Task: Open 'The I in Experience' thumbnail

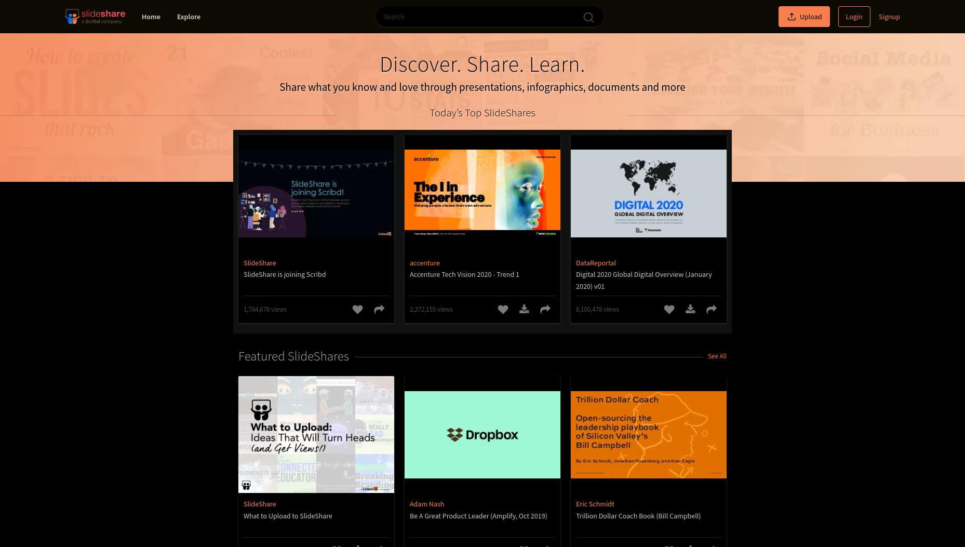Action: pos(482,194)
